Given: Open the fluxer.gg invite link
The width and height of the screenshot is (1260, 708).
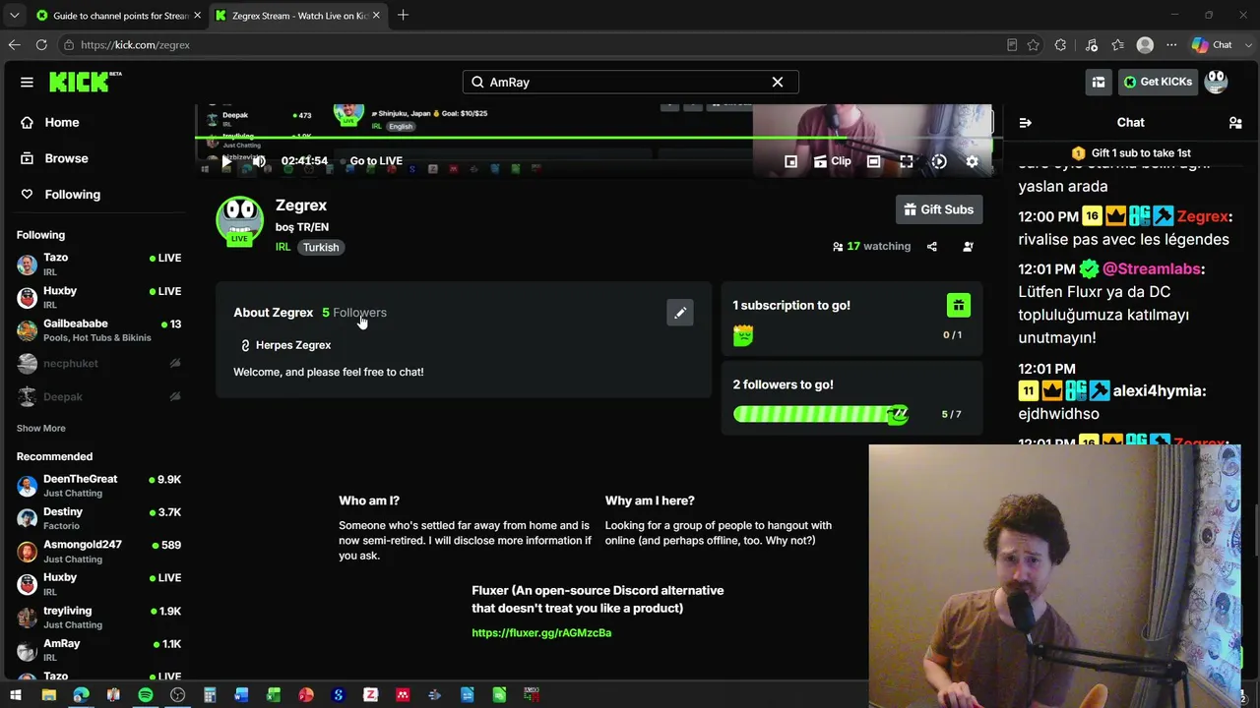Looking at the screenshot, I should 541,632.
